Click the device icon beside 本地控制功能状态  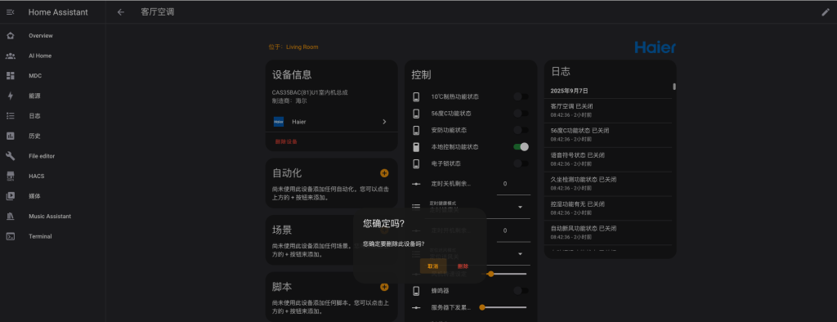tap(416, 147)
